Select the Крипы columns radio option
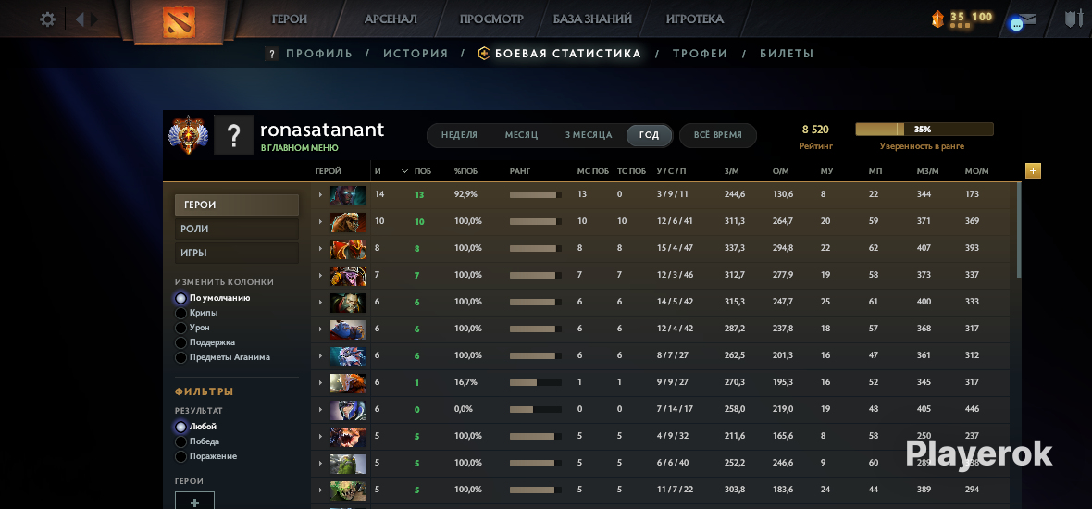This screenshot has width=1092, height=509. coord(181,313)
